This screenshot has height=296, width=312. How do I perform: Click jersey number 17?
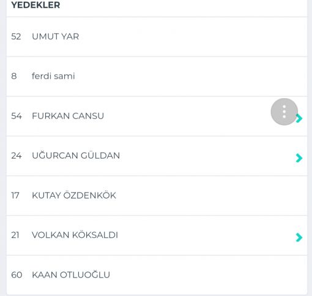pyautogui.click(x=15, y=195)
